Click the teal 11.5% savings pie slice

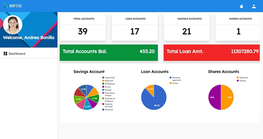click(x=87, y=105)
